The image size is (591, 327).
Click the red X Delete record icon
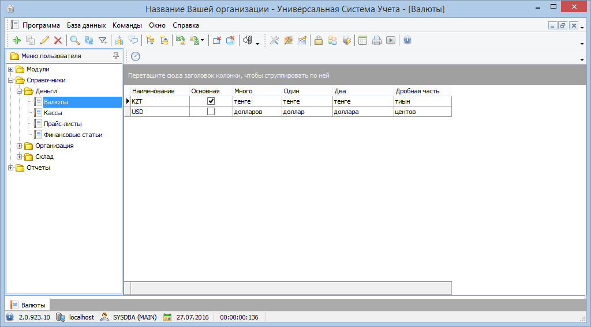58,40
